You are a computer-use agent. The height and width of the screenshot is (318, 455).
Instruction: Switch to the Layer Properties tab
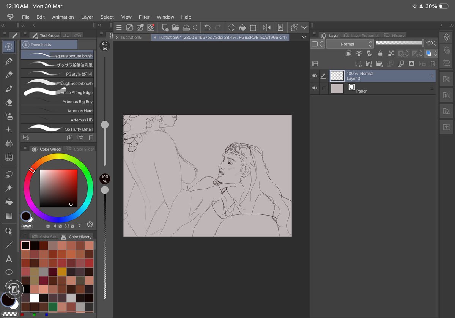pos(362,35)
